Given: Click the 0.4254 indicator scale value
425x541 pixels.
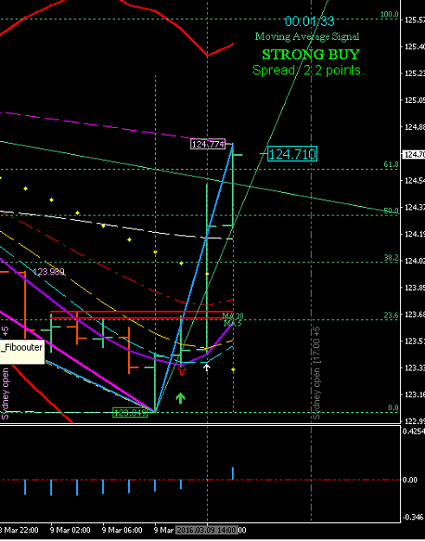Looking at the screenshot, I should tap(414, 431).
